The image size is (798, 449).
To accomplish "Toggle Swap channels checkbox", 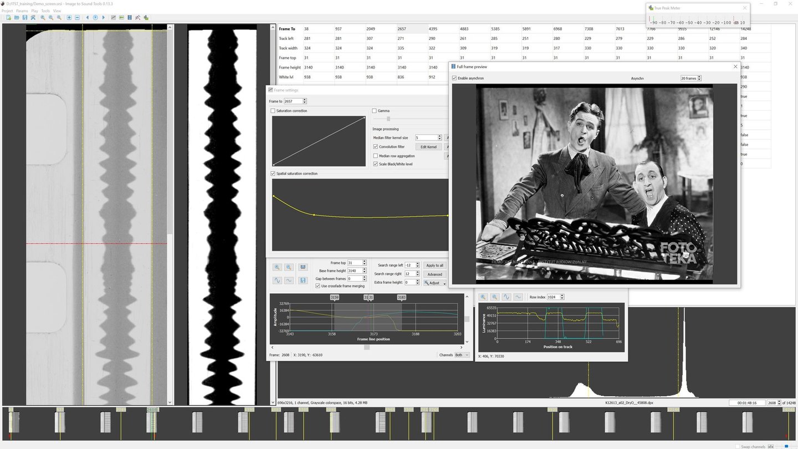I will [x=738, y=446].
